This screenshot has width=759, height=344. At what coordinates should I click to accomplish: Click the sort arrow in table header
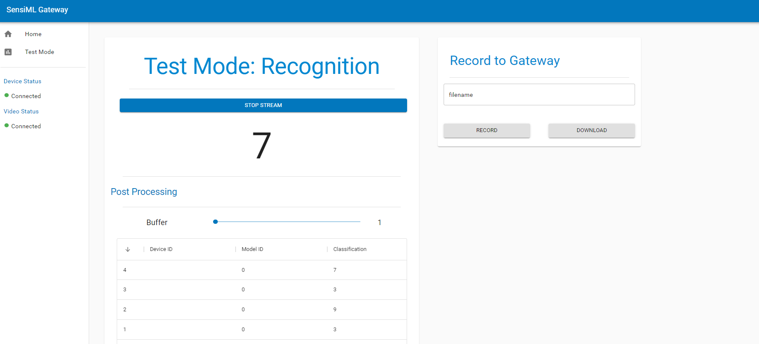tap(128, 249)
